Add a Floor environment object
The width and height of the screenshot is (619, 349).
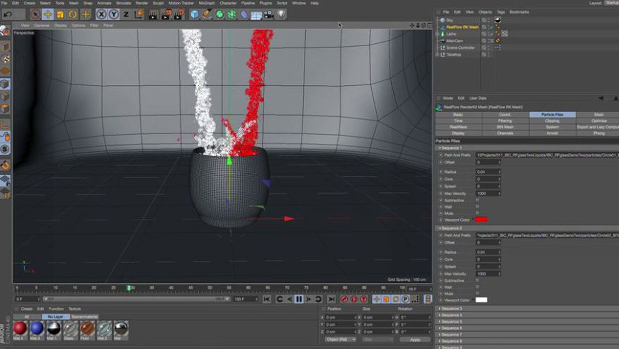click(x=256, y=15)
